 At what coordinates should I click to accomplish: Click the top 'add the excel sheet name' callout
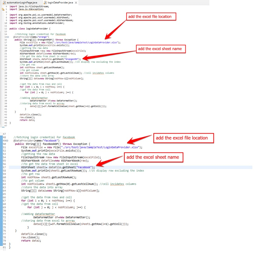[160, 49]
